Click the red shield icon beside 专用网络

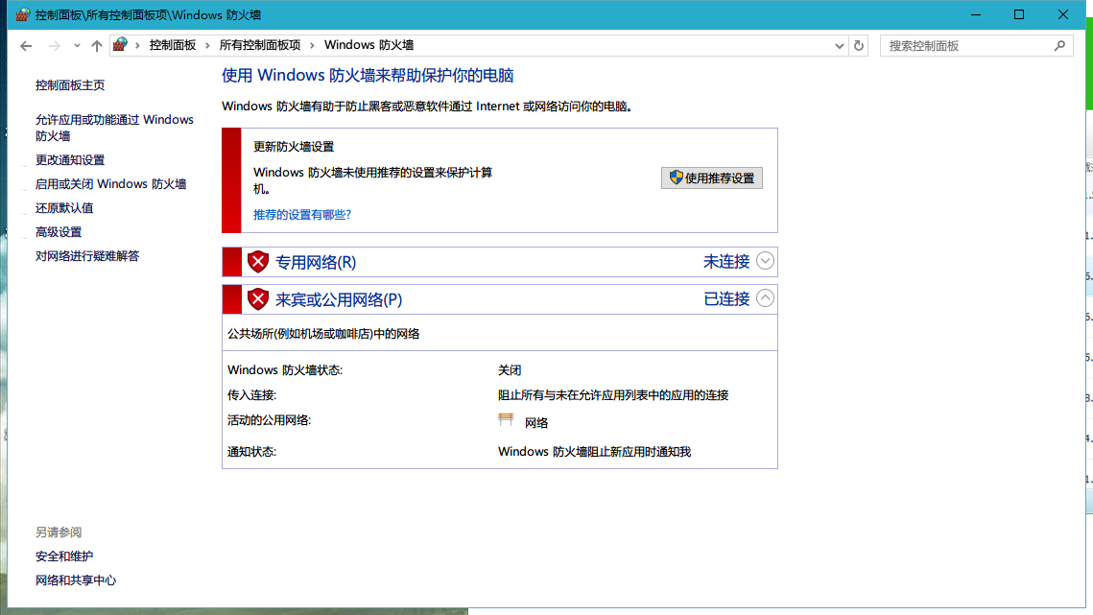pyautogui.click(x=258, y=262)
